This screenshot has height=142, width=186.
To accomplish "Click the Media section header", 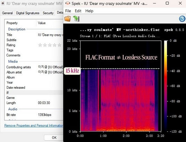I will tap(13, 61).
